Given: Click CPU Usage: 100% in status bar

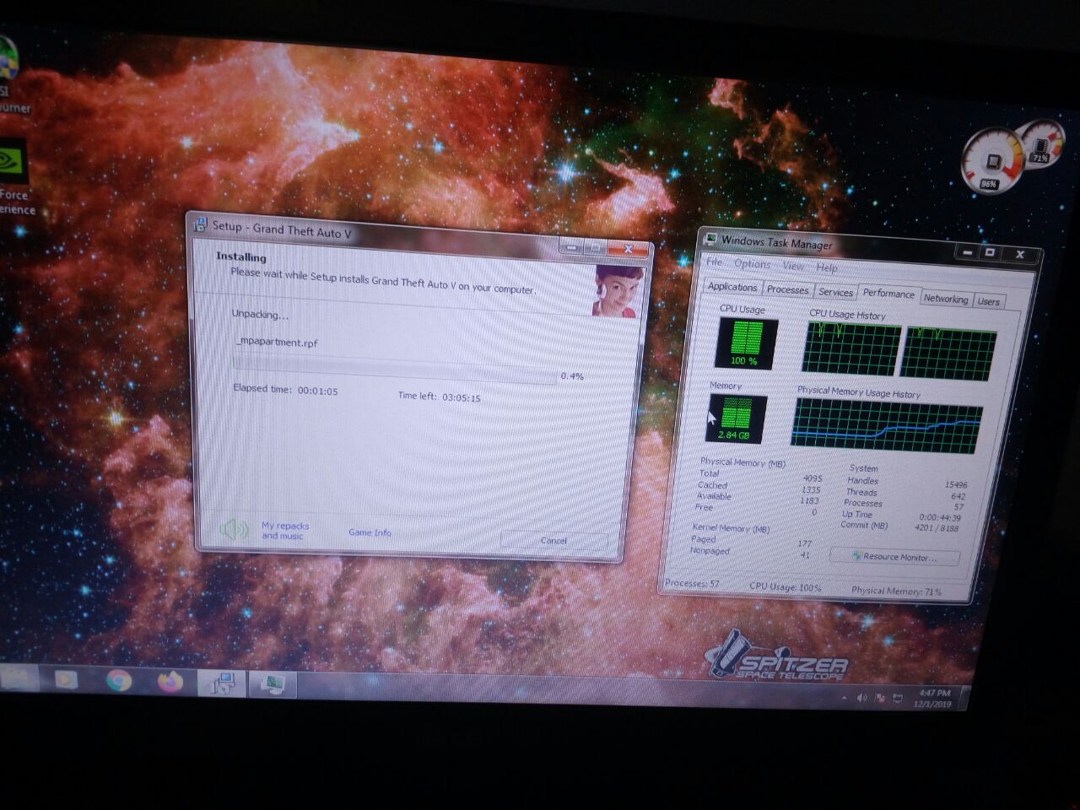Looking at the screenshot, I should pos(785,587).
